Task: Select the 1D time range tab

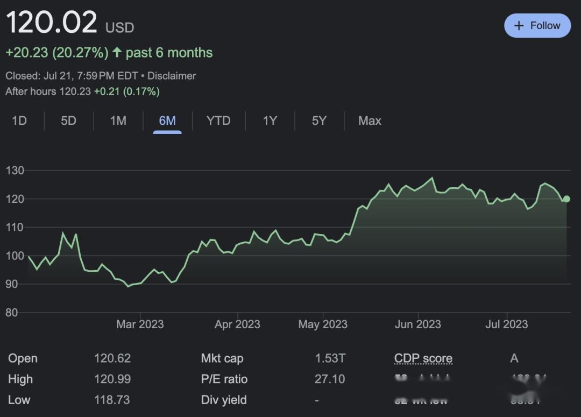Action: [x=19, y=121]
